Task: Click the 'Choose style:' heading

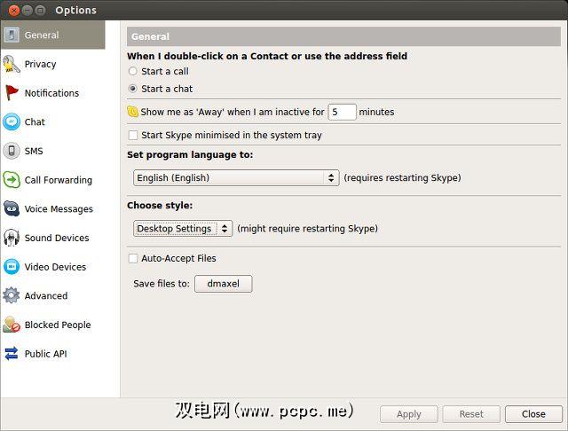Action: click(160, 205)
